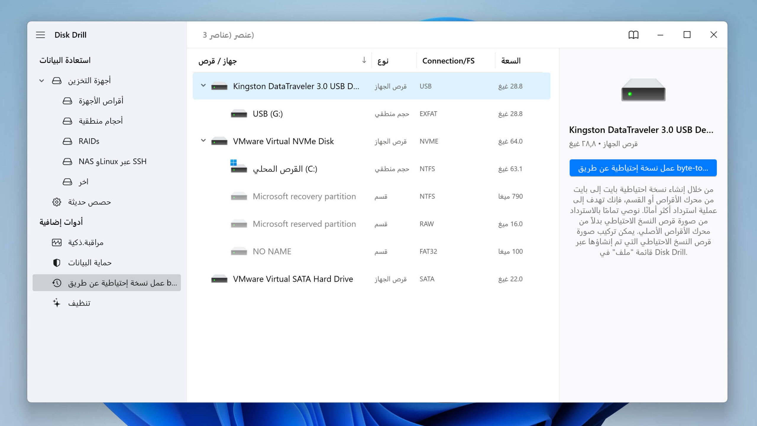The height and width of the screenshot is (426, 757).
Task: Expand أجهزة التخزين storage devices tree
Action: [x=41, y=80]
